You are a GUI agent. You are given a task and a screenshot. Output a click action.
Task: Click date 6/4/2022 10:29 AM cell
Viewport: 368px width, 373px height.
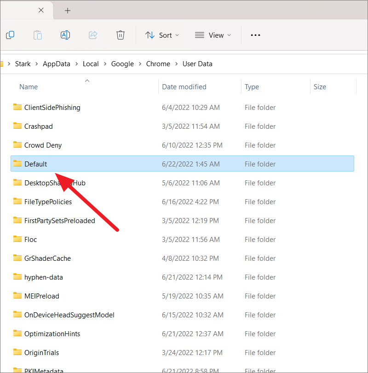point(191,108)
